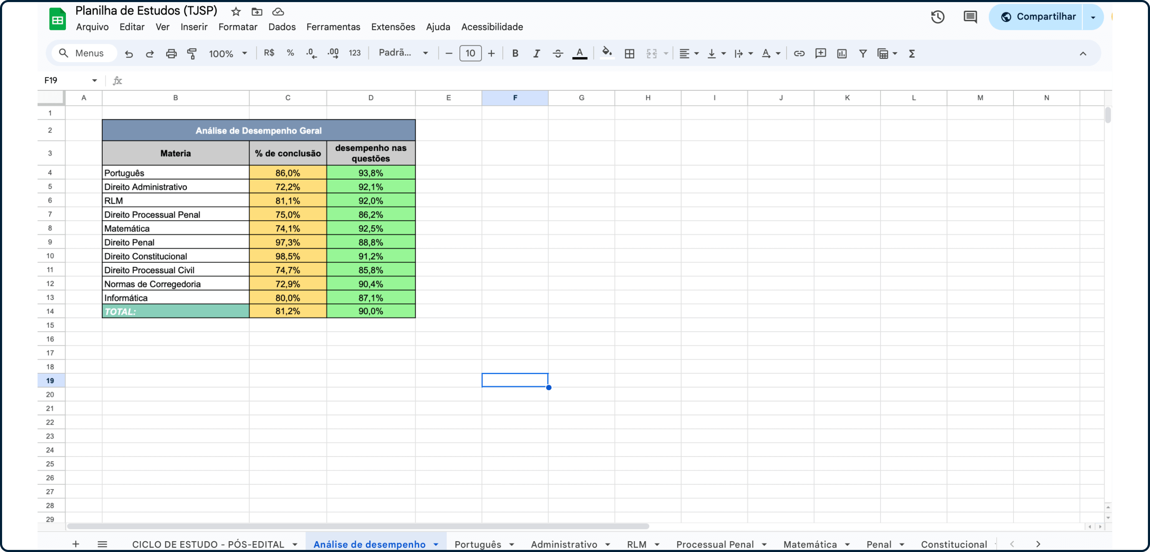Image resolution: width=1150 pixels, height=552 pixels.
Task: Open horizontal align dropdown
Action: 688,53
